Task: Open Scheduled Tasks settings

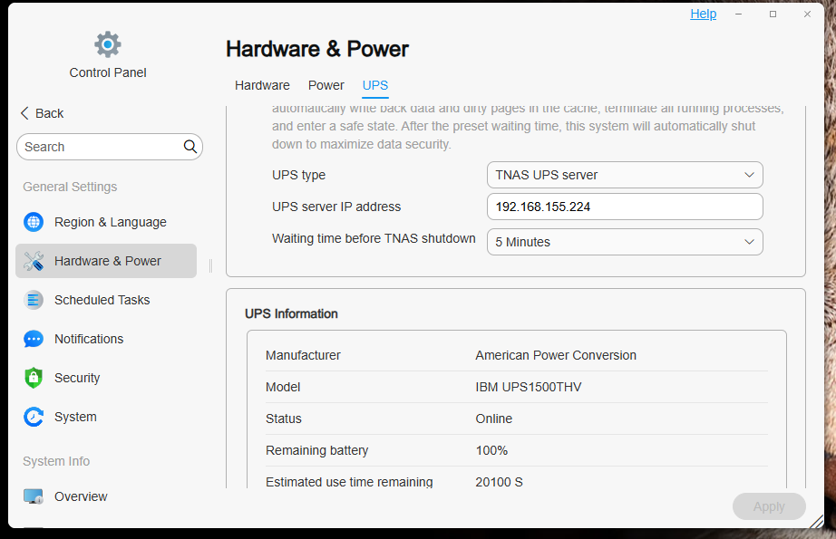Action: coord(106,300)
